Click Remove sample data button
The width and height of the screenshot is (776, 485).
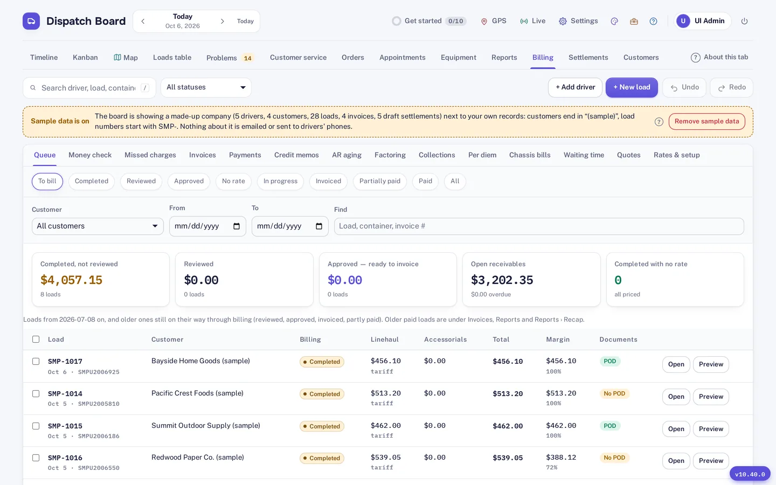pos(706,122)
